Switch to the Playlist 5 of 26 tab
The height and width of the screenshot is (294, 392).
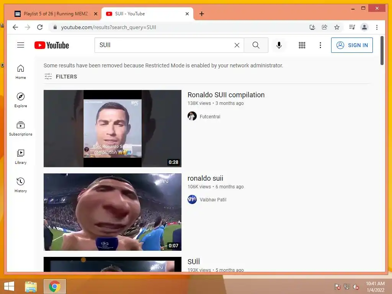[x=55, y=14]
